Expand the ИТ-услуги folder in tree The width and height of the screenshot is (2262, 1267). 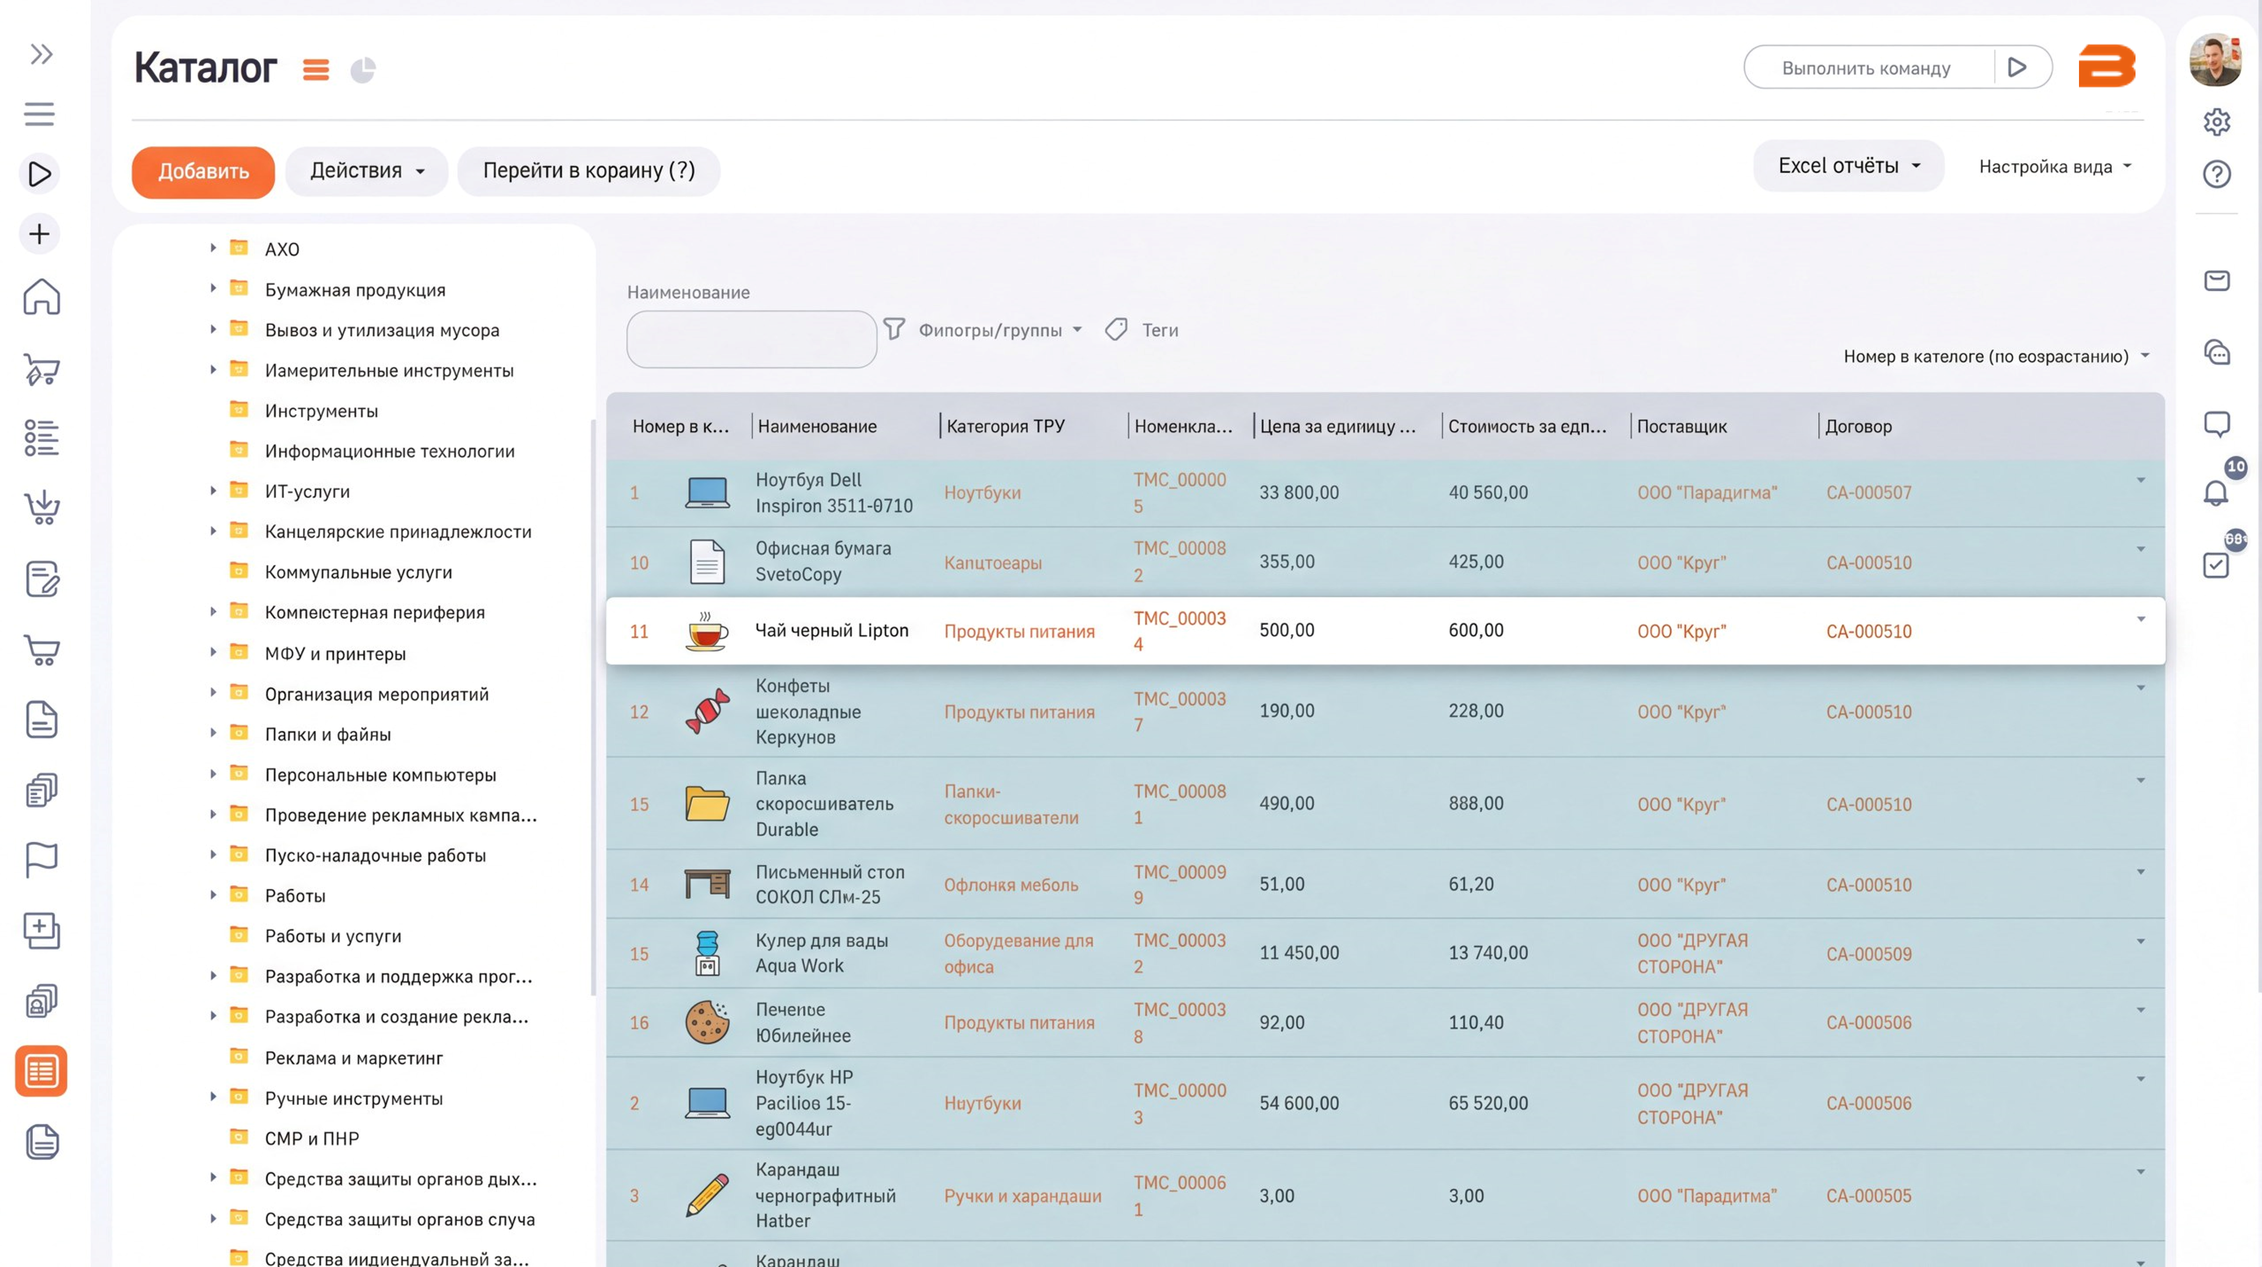click(212, 491)
